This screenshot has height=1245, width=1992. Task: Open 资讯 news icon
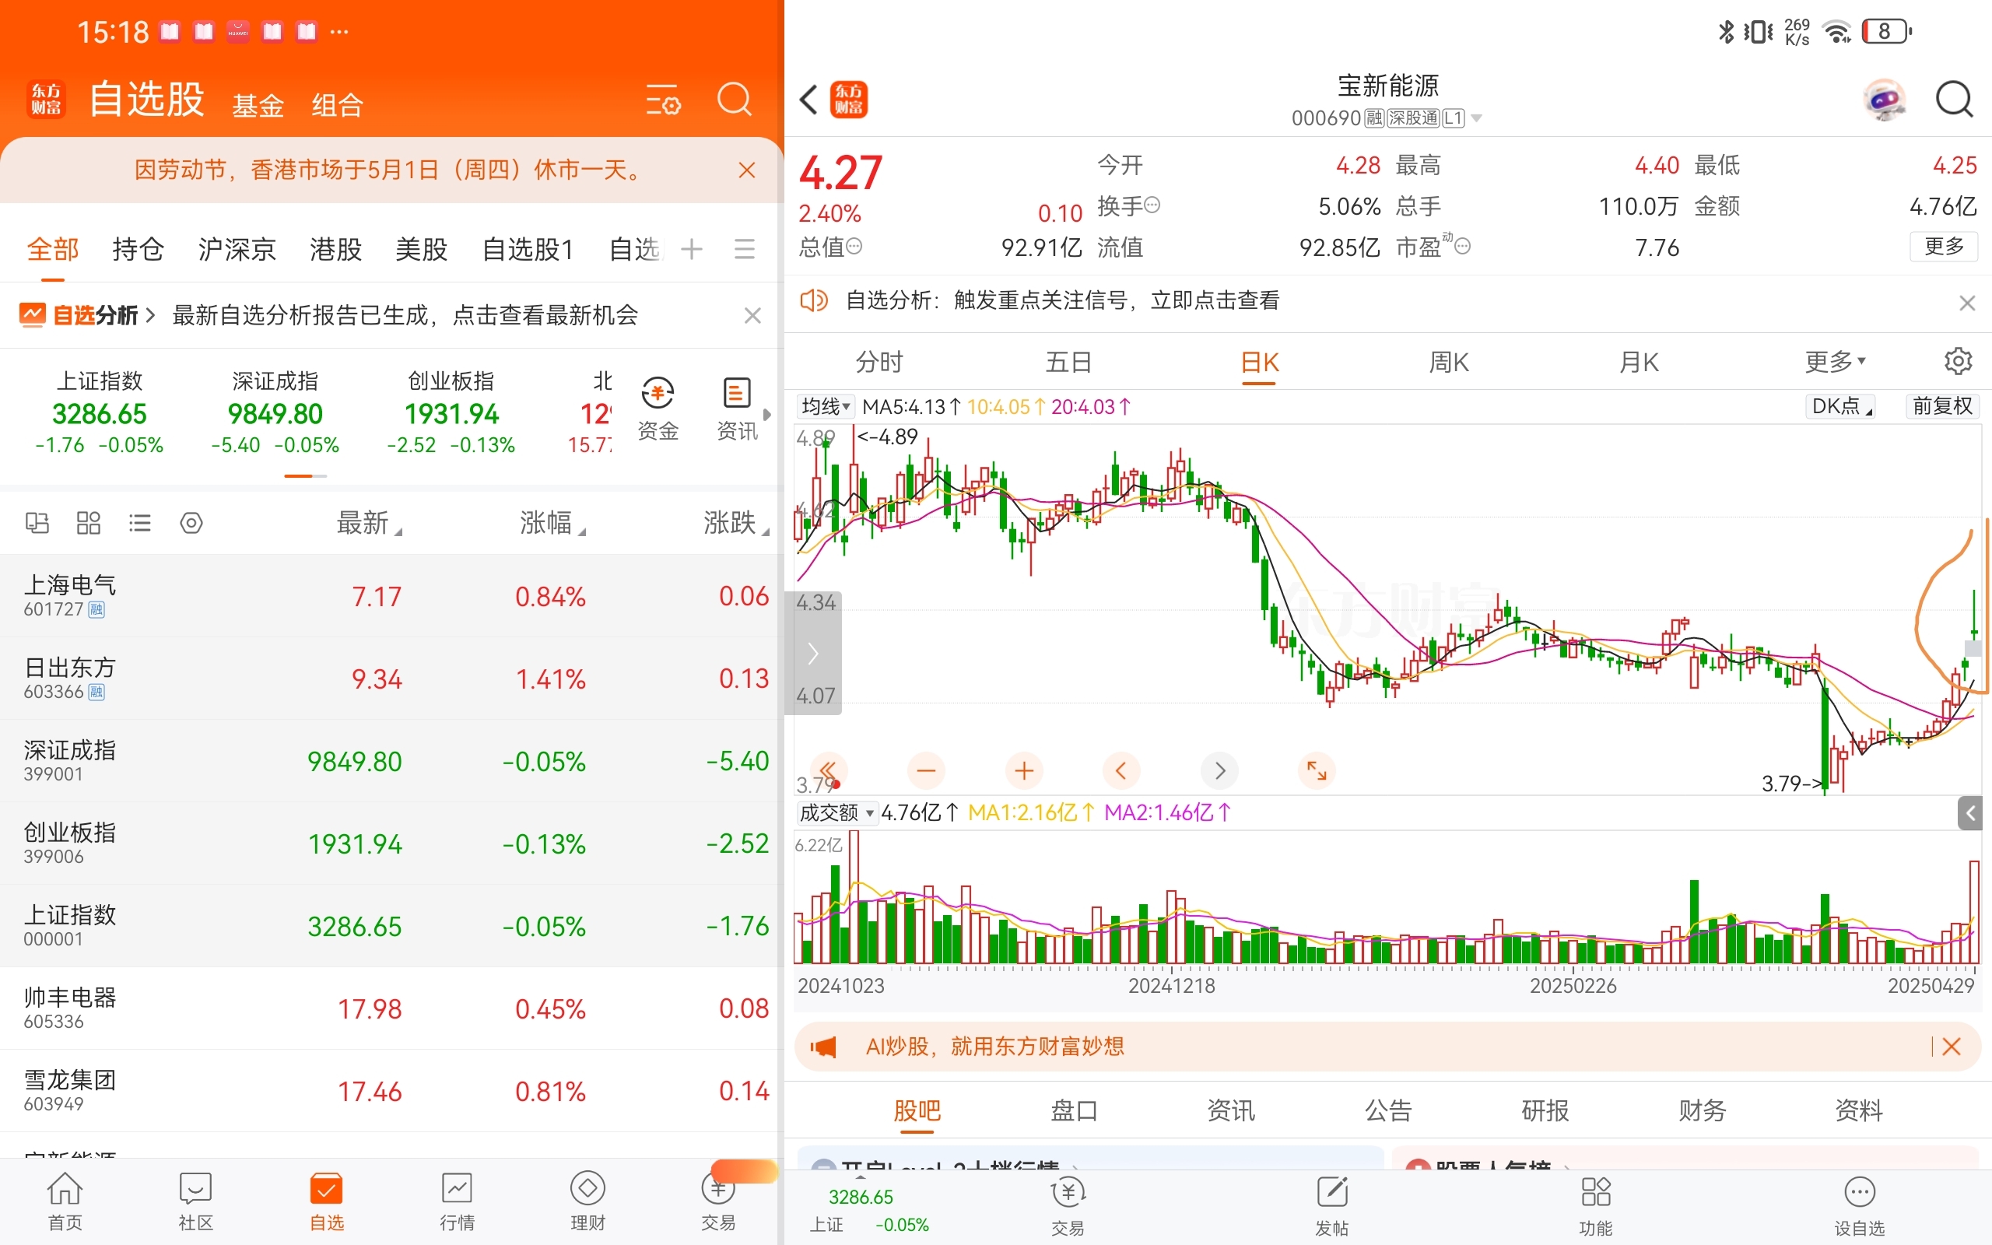pos(737,409)
